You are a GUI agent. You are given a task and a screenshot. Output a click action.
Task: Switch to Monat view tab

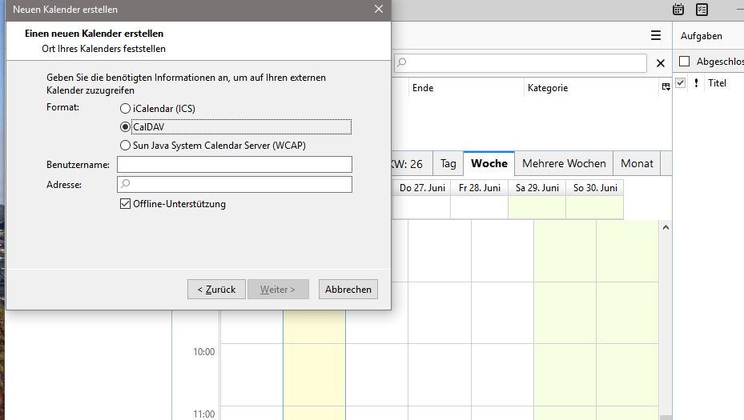(x=637, y=163)
